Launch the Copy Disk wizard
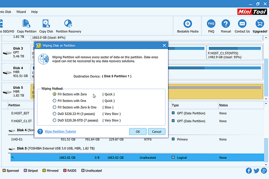Viewport: 269px width, 179px height. pyautogui.click(x=46, y=26)
